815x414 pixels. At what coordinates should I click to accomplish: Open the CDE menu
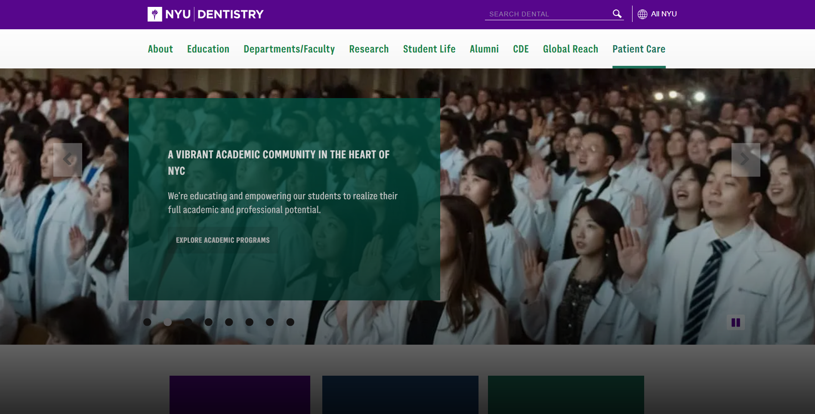click(521, 49)
